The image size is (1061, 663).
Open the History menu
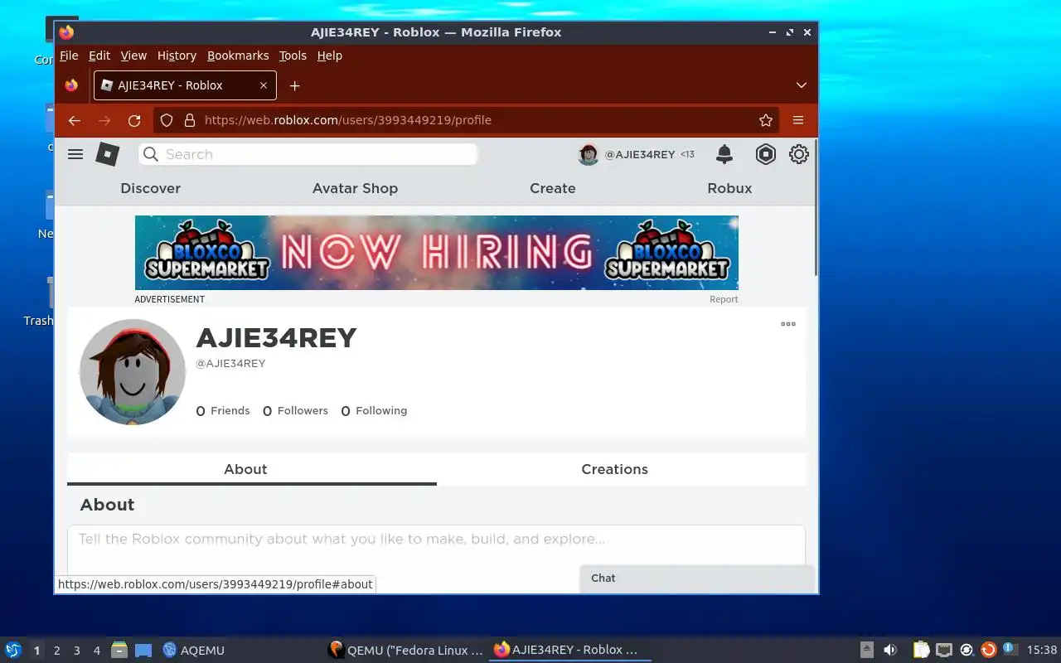coord(177,56)
